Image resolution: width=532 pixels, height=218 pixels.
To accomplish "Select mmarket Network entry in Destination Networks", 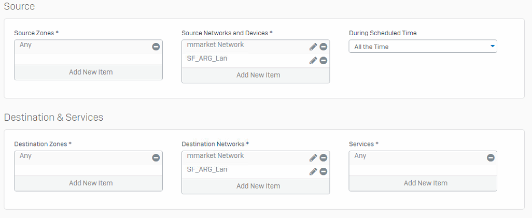I will pyautogui.click(x=216, y=155).
